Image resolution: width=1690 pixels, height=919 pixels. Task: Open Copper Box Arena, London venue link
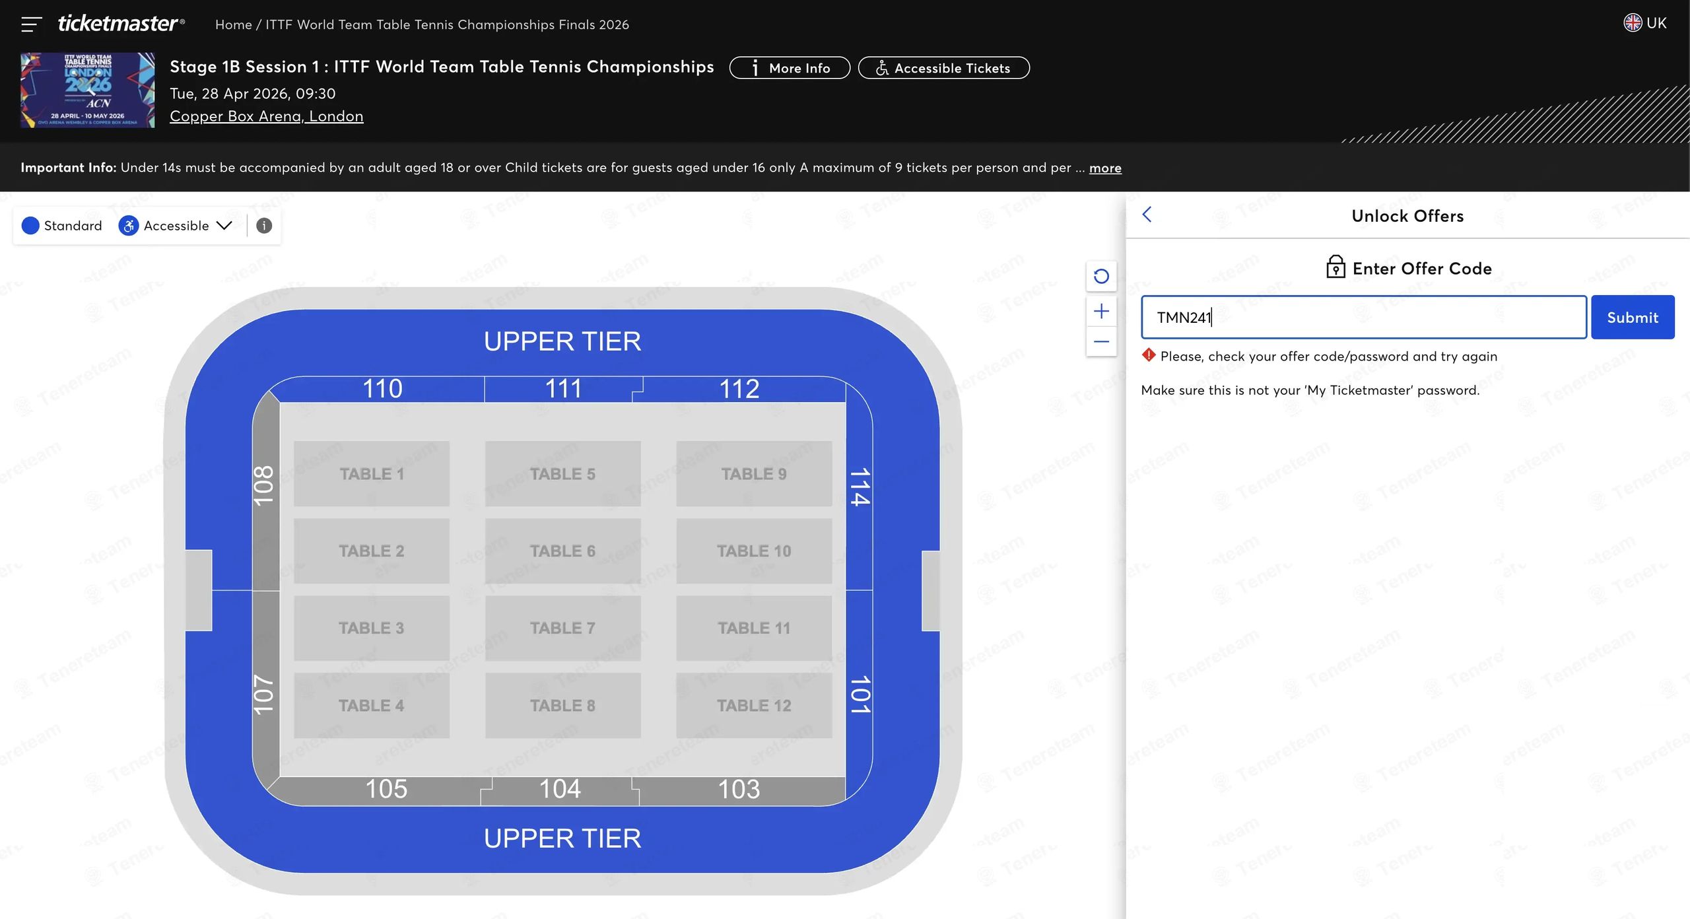click(267, 116)
